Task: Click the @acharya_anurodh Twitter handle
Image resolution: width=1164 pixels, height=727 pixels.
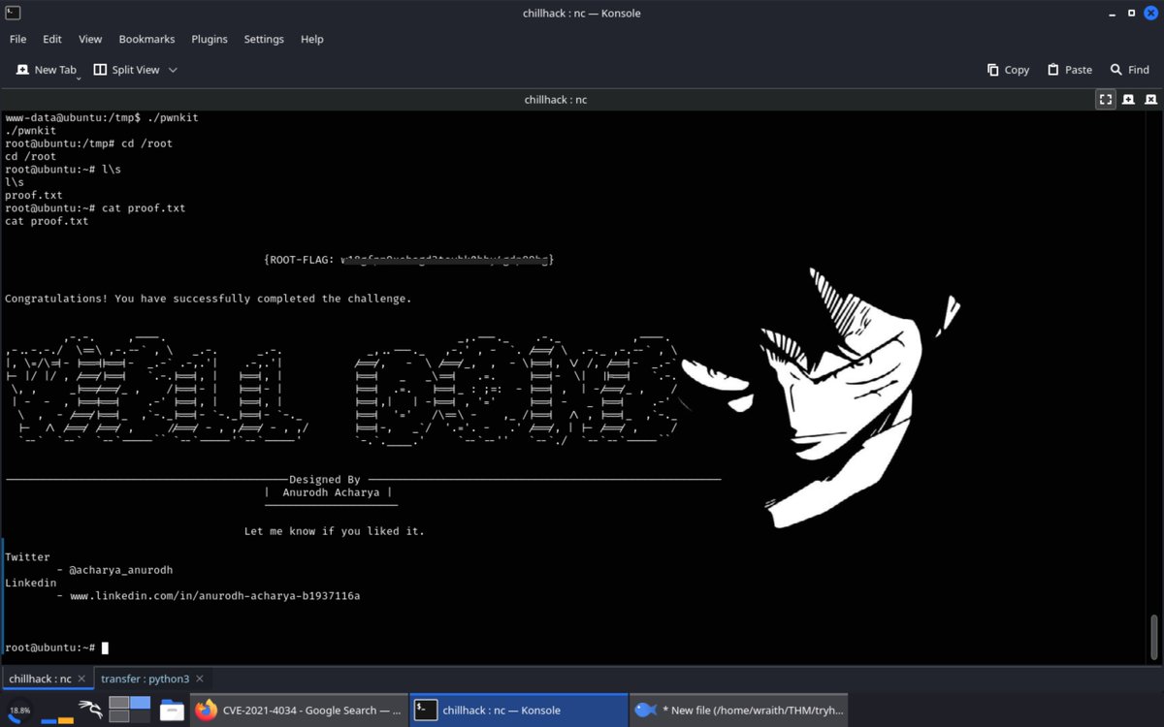Action: [120, 570]
